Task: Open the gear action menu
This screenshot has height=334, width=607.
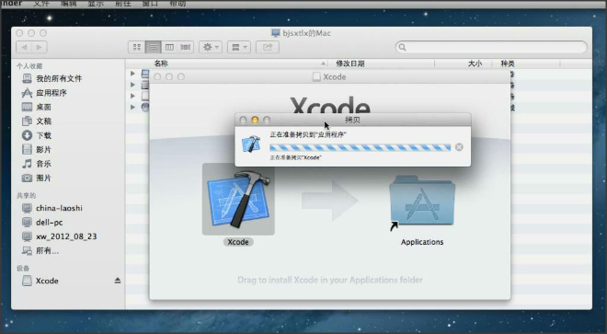Action: (x=211, y=47)
